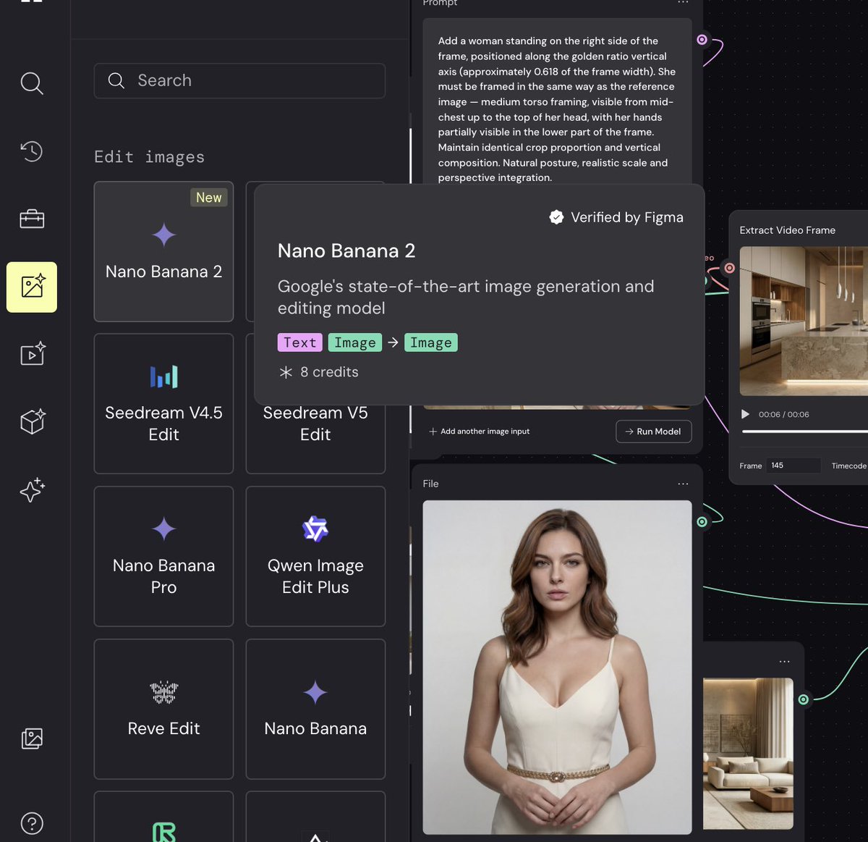Click the File node output connector port
868x842 pixels.
(702, 521)
